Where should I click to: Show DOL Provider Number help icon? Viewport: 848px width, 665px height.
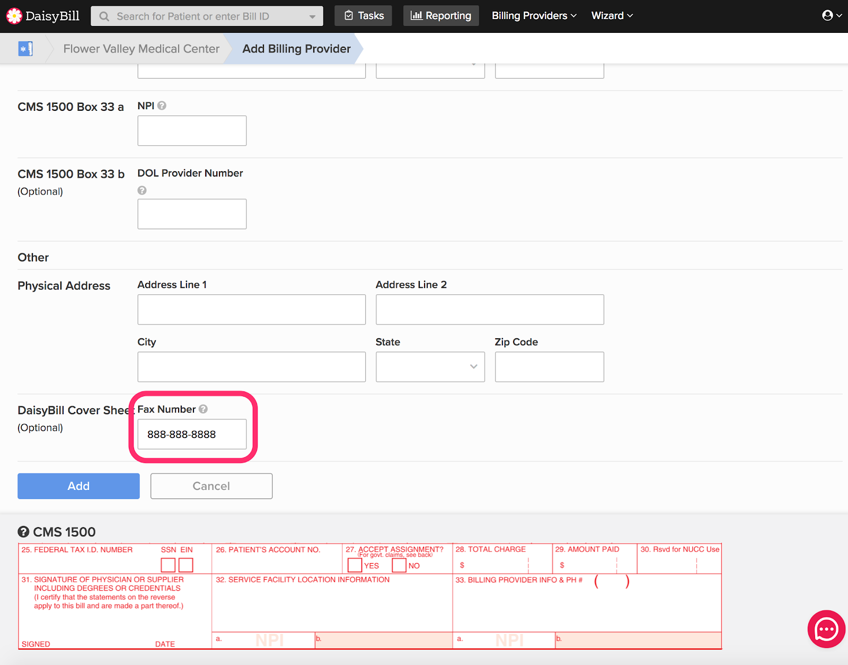click(142, 190)
